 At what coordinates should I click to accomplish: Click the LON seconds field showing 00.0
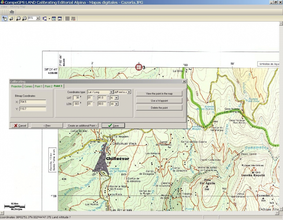[x=102, y=104]
